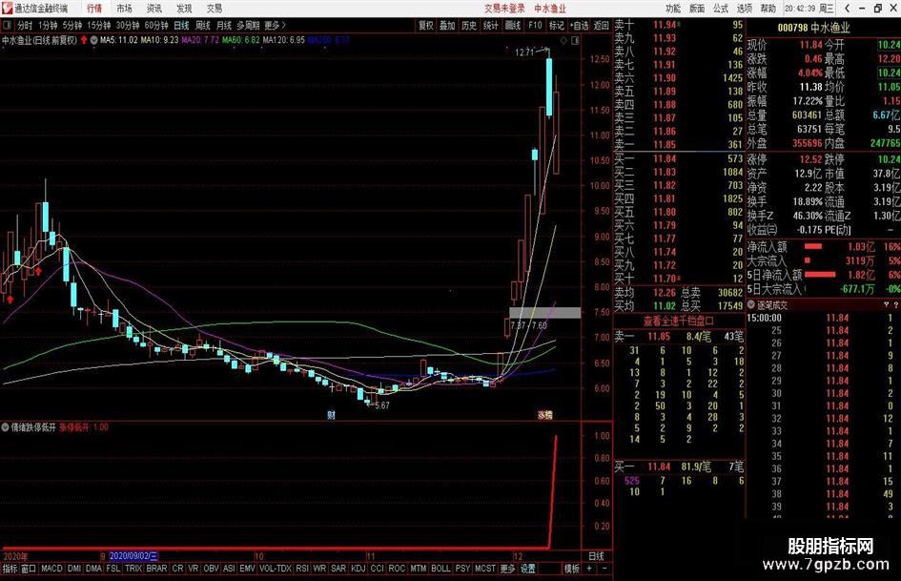901x581 pixels.
Task: Open F10 company information
Action: pos(535,26)
